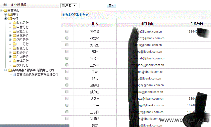Click the 吉林分行 folder icon
Image resolution: width=211 pixels, height=127 pixels.
[x=14, y=27]
